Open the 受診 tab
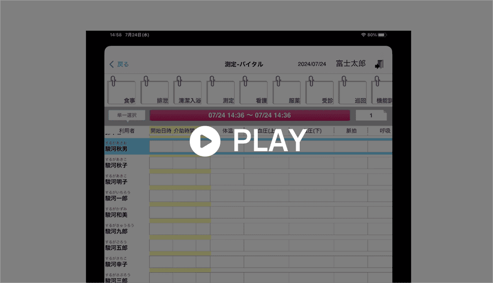Screen dimensions: 493x283 point(320,91)
